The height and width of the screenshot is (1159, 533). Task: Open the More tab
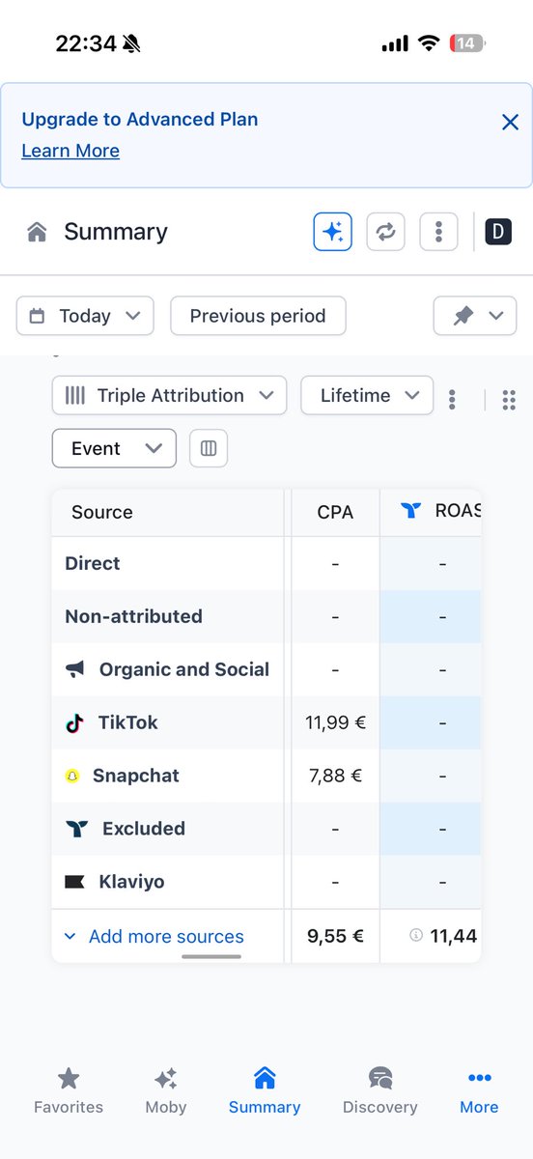pos(479,1091)
